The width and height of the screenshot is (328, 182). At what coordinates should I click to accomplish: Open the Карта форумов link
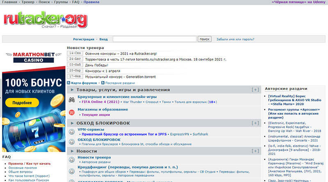pos(84,83)
